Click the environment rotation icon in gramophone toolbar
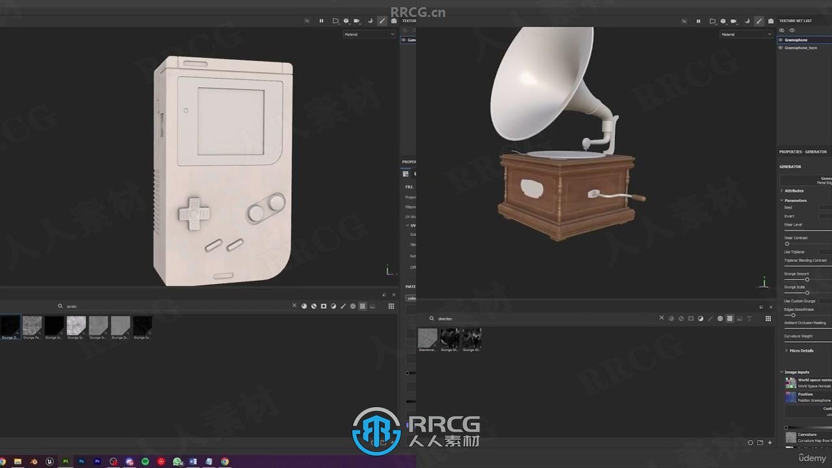The height and width of the screenshot is (468, 832). tap(747, 21)
